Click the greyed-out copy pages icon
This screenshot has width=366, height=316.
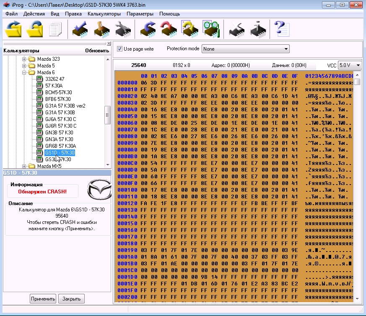pyautogui.click(x=55, y=29)
